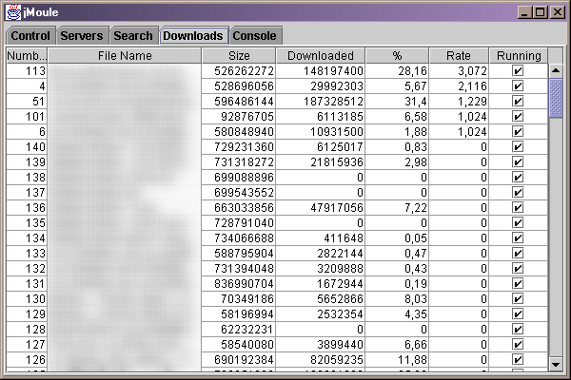Click the Running column header
The width and height of the screenshot is (571, 380).
point(519,56)
